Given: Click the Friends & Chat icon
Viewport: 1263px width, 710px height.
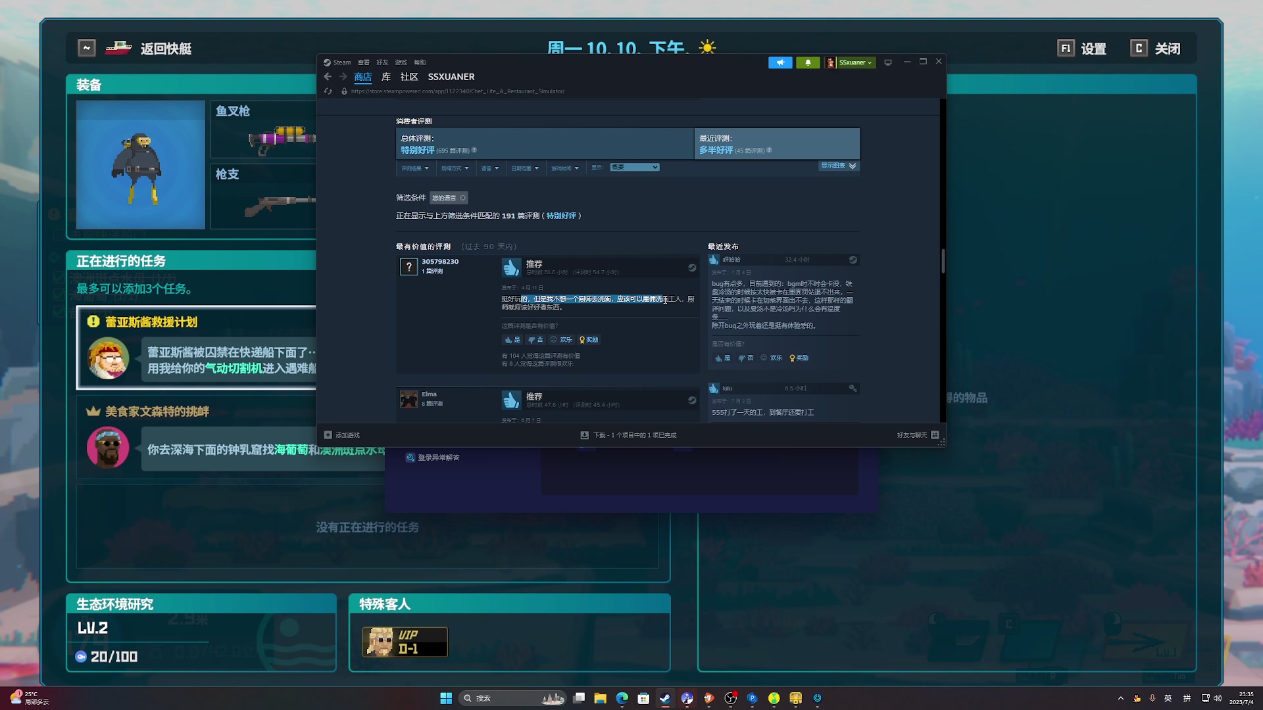Looking at the screenshot, I should 935,435.
